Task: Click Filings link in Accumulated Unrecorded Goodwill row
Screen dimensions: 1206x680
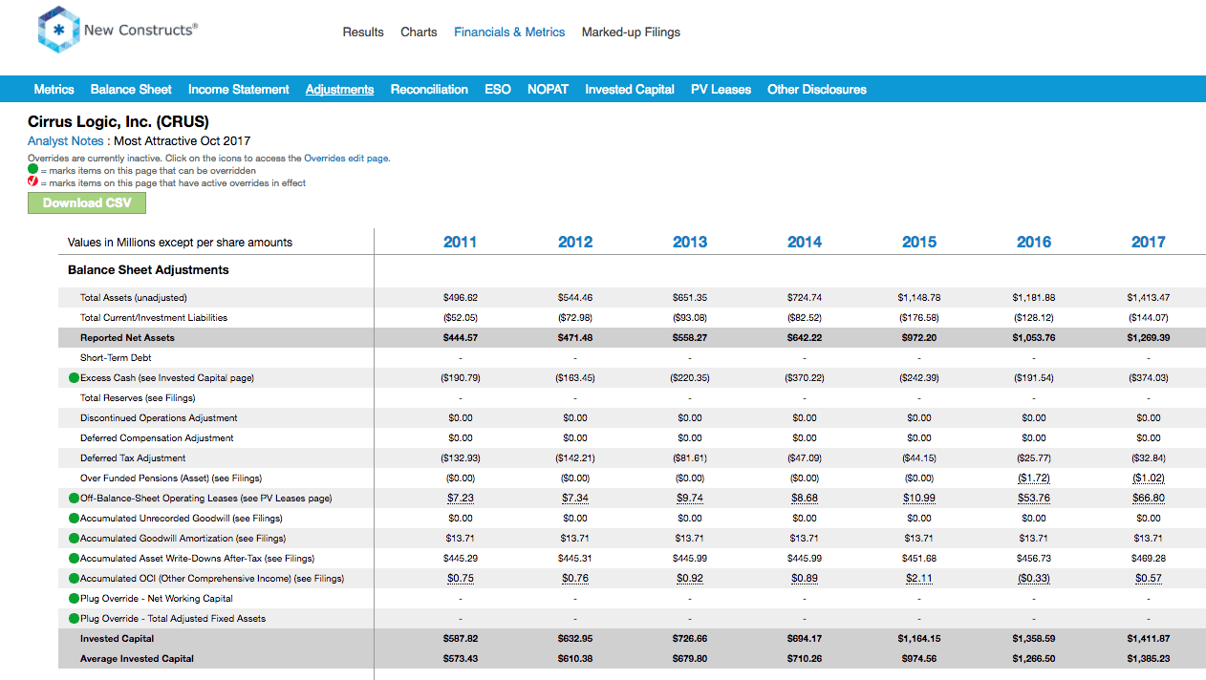Action: click(x=264, y=519)
